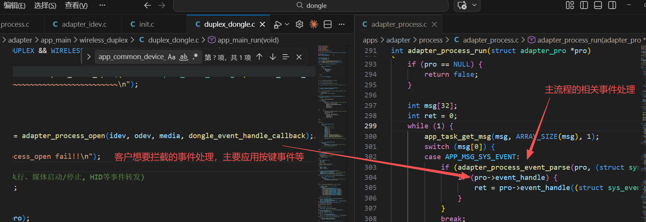The image size is (646, 222).
Task: Open more actions in editor toolbar
Action: 342,24
